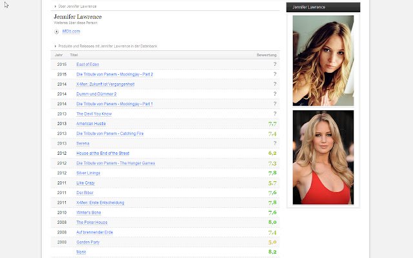
Task: Open the top portrait photo thumbnail
Action: coord(323,61)
